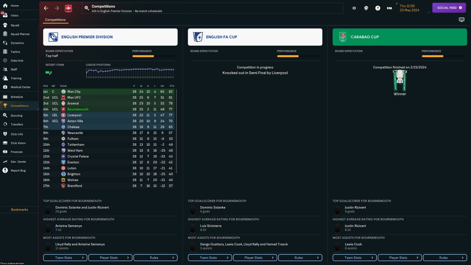
Task: Click the date Thu 23 May 2024
Action: tap(410, 8)
